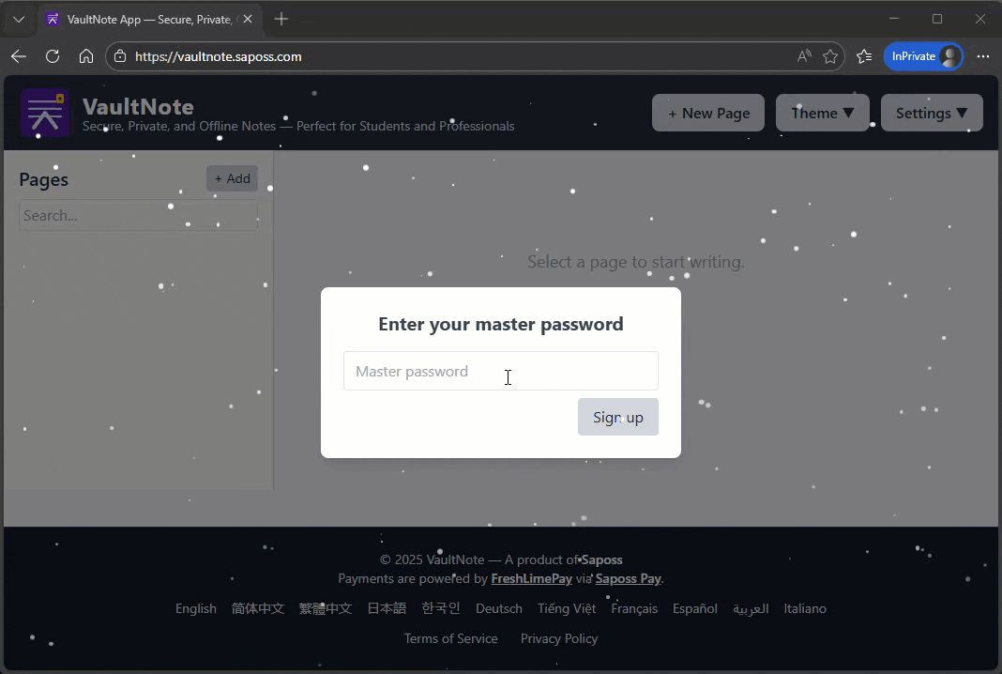Switch language to 简体中文

[258, 609]
